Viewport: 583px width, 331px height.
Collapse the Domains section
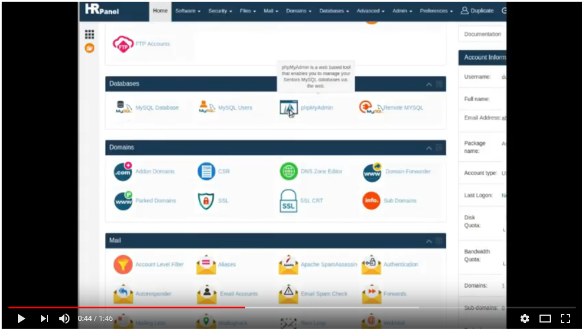tap(429, 148)
